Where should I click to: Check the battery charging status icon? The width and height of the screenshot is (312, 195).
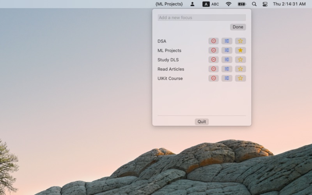pos(242,4)
